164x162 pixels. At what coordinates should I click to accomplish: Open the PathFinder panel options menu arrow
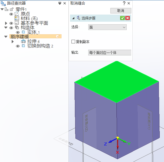(60, 3)
